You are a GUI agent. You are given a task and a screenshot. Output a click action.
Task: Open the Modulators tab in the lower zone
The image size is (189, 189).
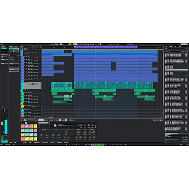(66, 142)
